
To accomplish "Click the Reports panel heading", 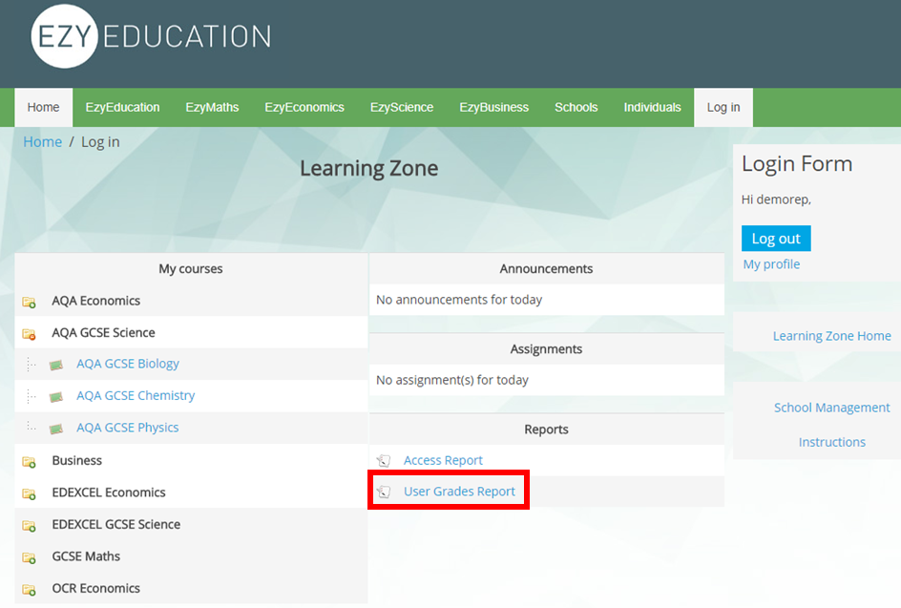I will coord(546,430).
